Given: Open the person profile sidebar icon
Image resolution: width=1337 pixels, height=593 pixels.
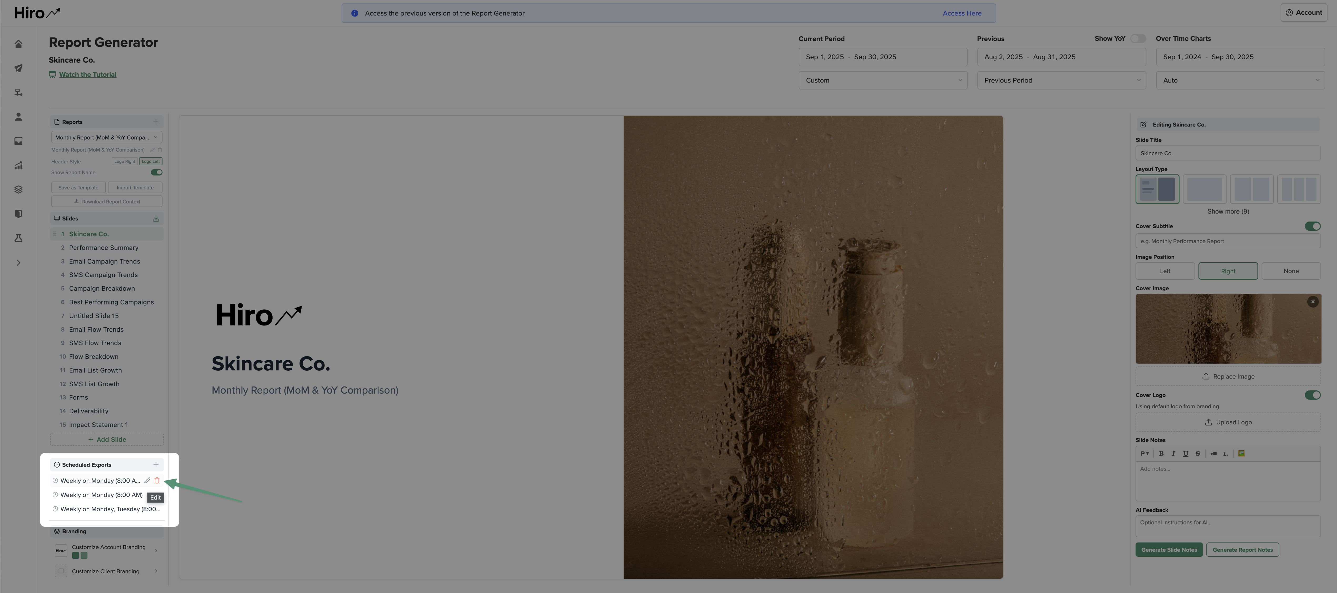Looking at the screenshot, I should pyautogui.click(x=18, y=117).
